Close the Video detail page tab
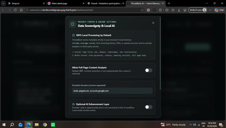 click(84, 3)
